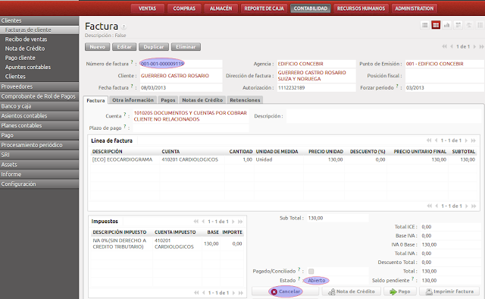Go to previous record in the '1 de 1' pager
Image resolution: width=485 pixels, height=299 pixels.
coord(452,46)
